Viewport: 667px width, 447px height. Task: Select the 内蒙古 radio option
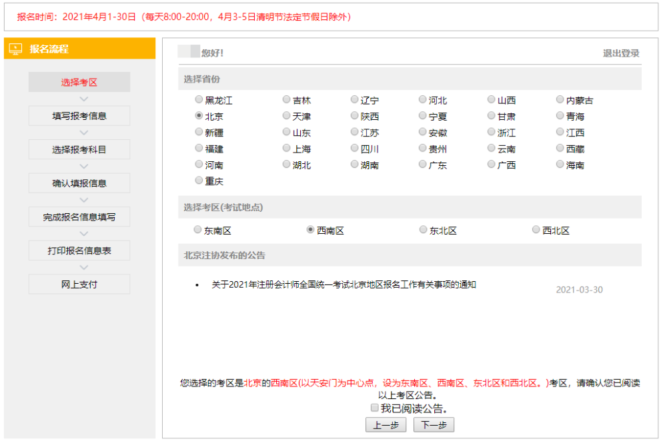(560, 99)
